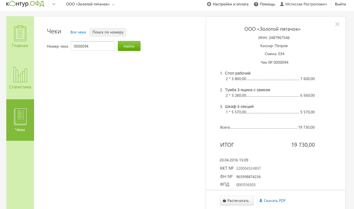Focus the Номер чека input field

[x=92, y=46]
